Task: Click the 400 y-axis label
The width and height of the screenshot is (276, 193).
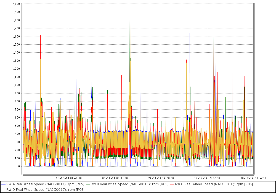Action: (17, 134)
